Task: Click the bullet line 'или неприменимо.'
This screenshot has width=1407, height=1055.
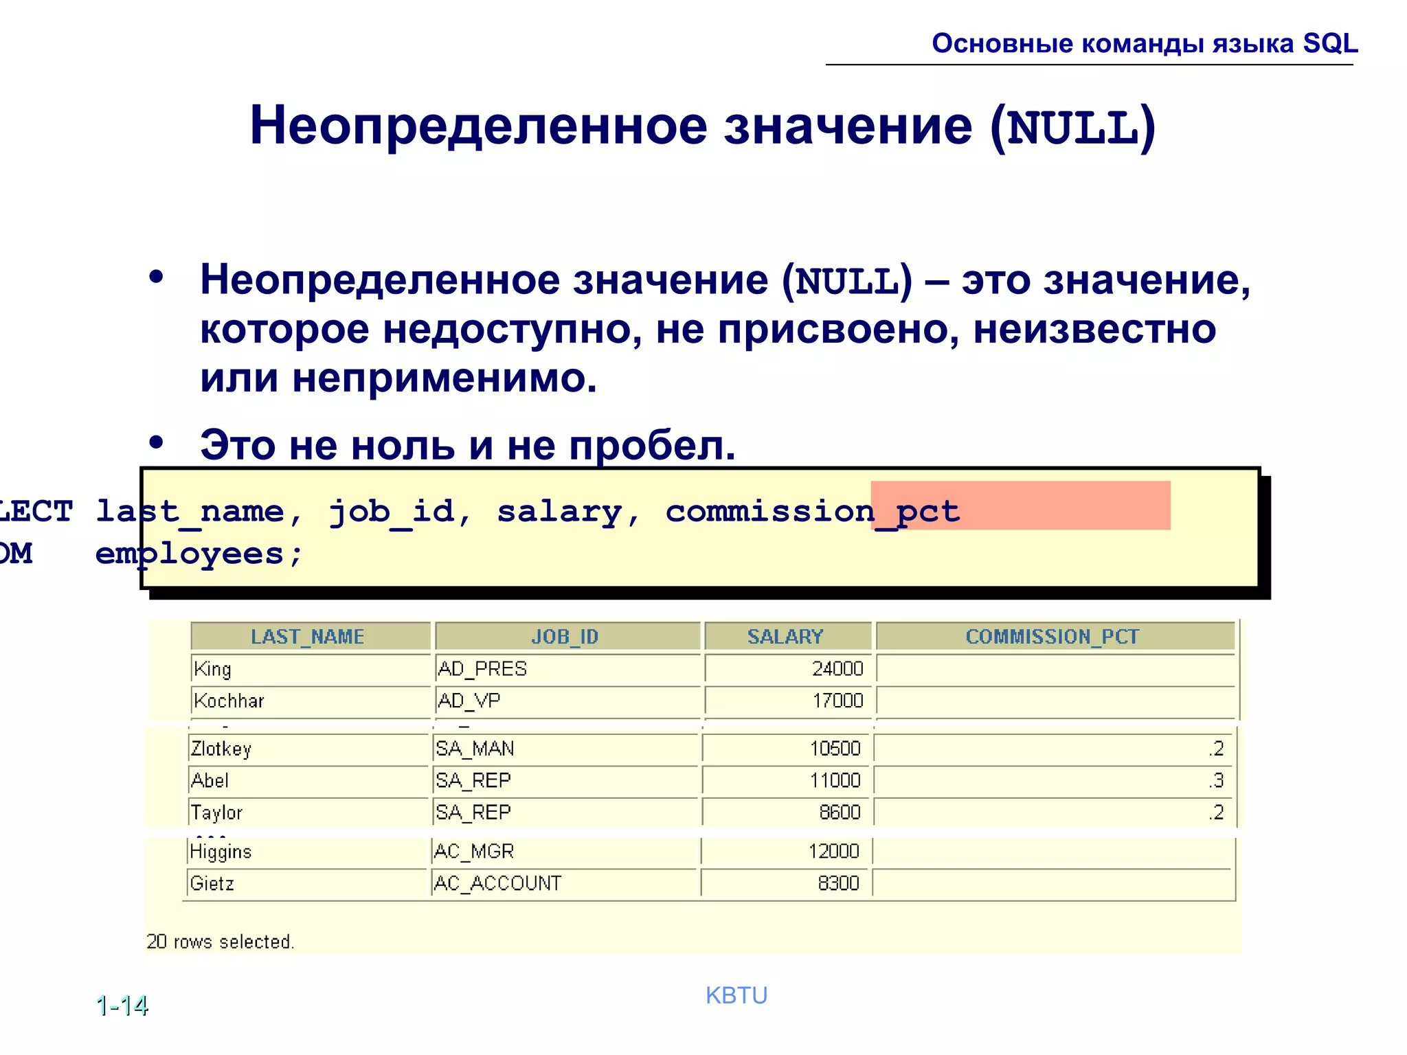Action: click(x=398, y=378)
